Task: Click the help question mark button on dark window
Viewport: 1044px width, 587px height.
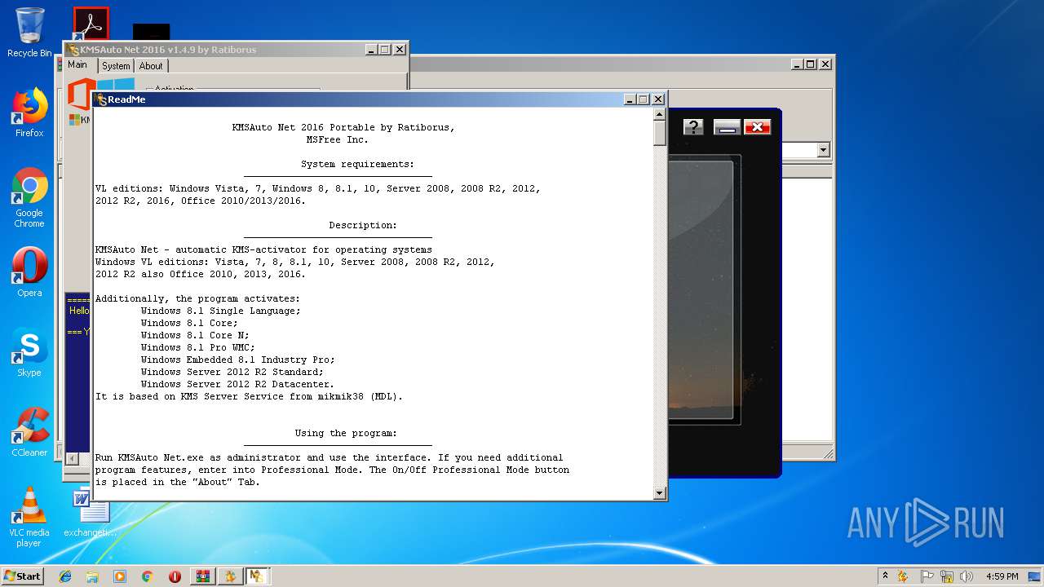Action: pos(692,126)
